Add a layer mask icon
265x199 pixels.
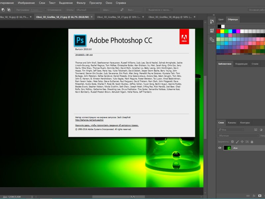pyautogui.click(x=260, y=196)
